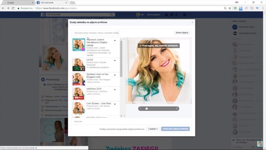266x150 pixels.
Task: Click the Prezentacja section icon on profile
Action: click(x=43, y=79)
